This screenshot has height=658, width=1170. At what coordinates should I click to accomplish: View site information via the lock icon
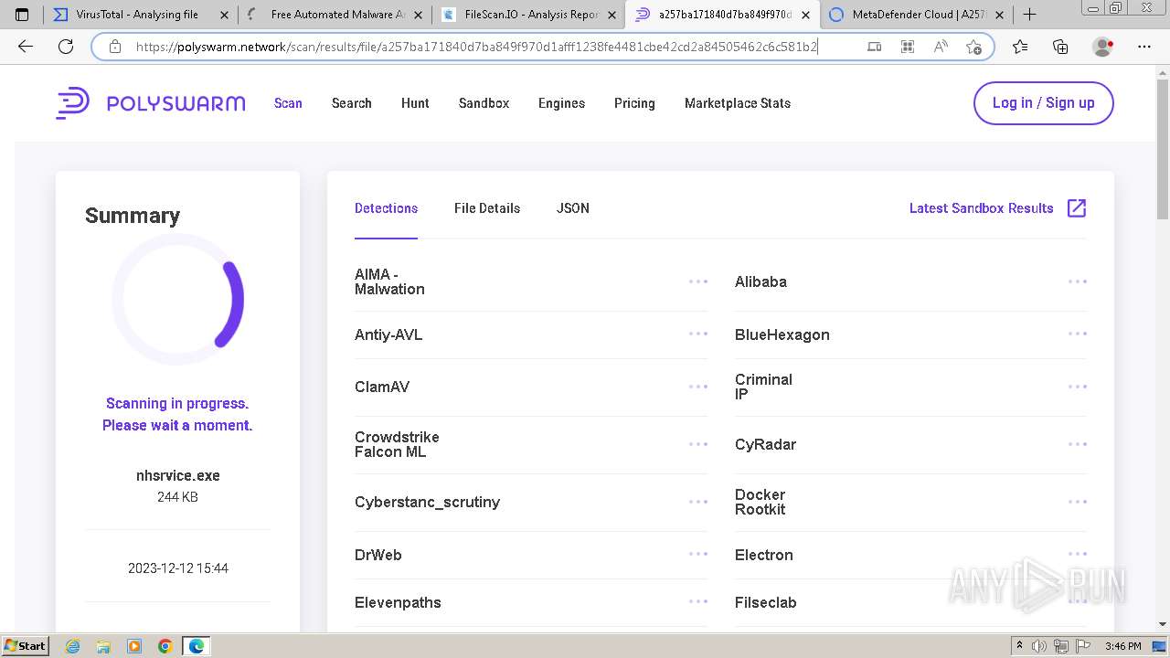[x=115, y=47]
